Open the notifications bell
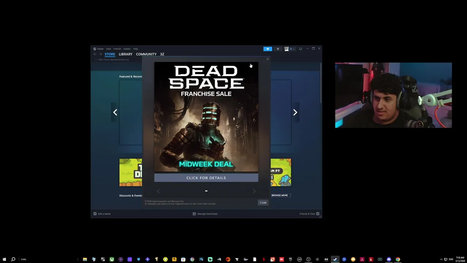467x263 pixels. click(x=278, y=49)
